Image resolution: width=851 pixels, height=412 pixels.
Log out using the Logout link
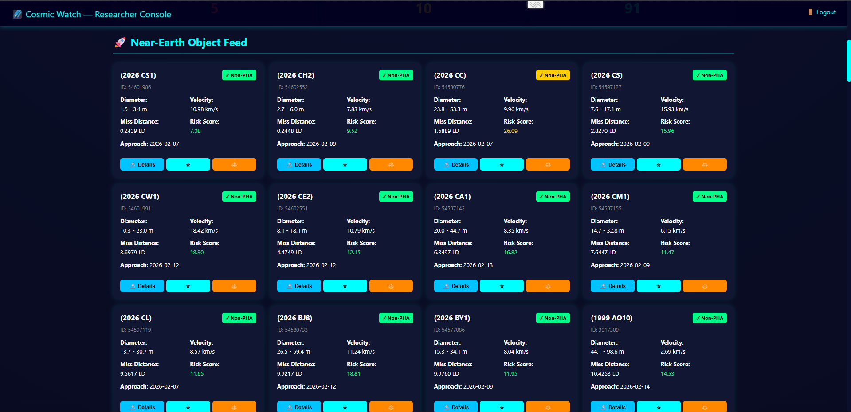826,12
